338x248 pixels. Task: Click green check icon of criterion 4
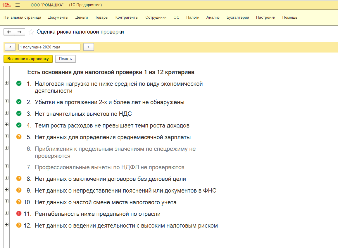pyautogui.click(x=19, y=125)
